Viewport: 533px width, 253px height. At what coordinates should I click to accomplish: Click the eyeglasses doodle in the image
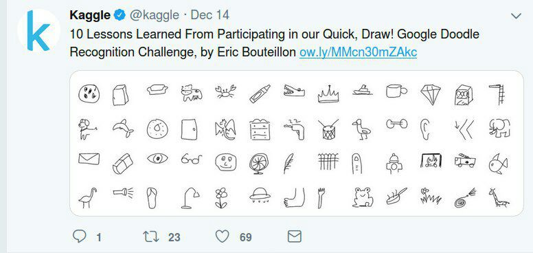(192, 159)
